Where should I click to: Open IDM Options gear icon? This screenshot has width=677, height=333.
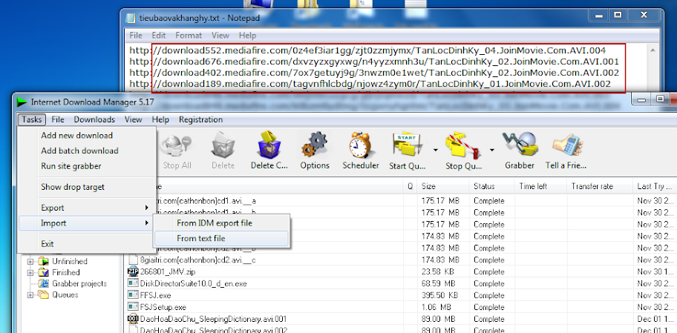(x=315, y=145)
